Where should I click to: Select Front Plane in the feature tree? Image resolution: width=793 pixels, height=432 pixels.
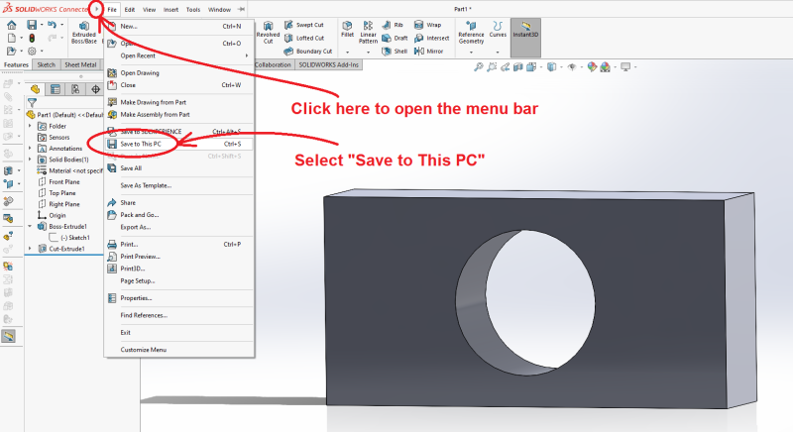pos(64,181)
